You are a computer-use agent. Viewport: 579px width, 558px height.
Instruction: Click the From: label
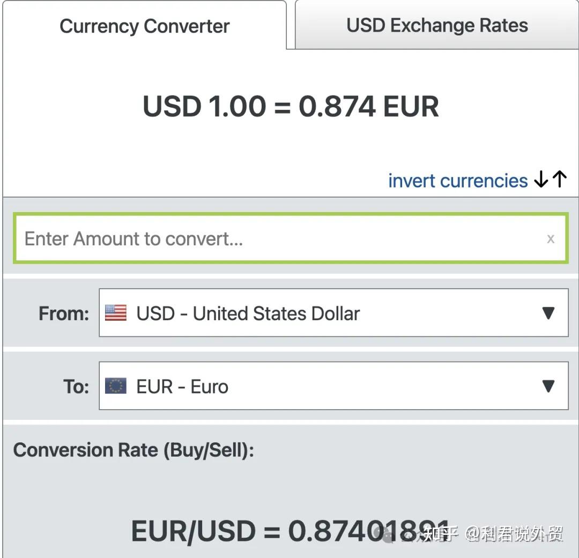pyautogui.click(x=64, y=314)
